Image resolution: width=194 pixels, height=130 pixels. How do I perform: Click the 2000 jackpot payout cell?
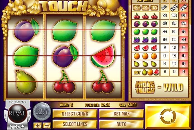click(184, 8)
